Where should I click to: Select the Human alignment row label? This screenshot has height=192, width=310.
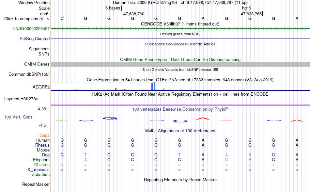click(x=43, y=140)
